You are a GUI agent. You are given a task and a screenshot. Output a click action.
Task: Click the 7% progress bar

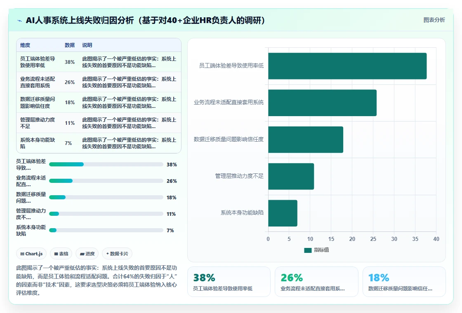pos(106,230)
